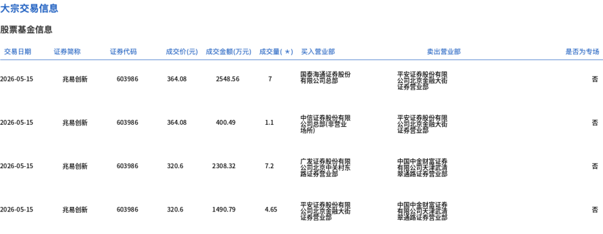The width and height of the screenshot is (603, 234).
Task: Select the 400.49 amount cell
Action: point(225,122)
